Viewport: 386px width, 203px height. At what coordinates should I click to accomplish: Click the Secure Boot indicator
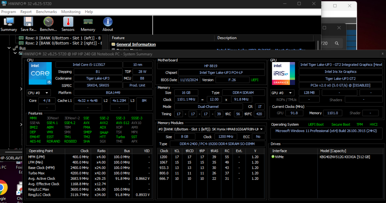(x=341, y=124)
